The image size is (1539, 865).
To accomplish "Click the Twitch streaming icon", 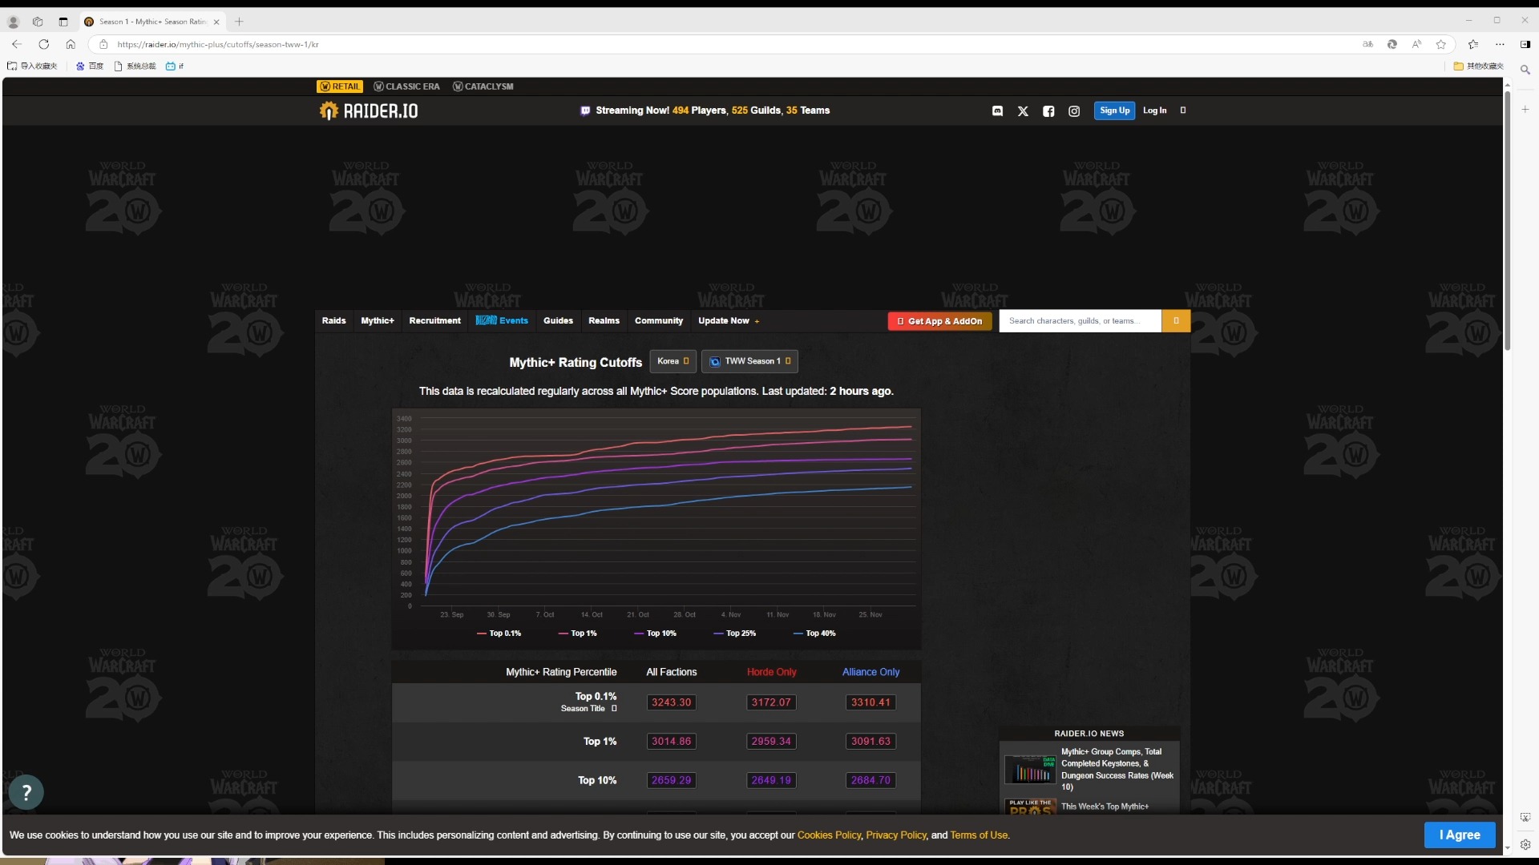I will click(x=587, y=110).
